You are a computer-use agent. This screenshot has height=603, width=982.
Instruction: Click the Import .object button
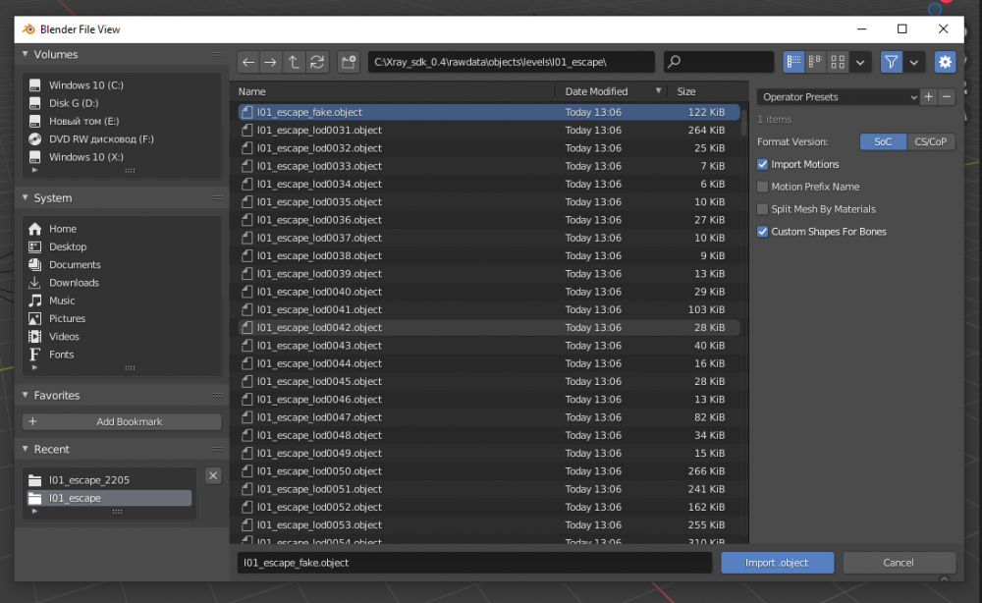[x=777, y=563]
